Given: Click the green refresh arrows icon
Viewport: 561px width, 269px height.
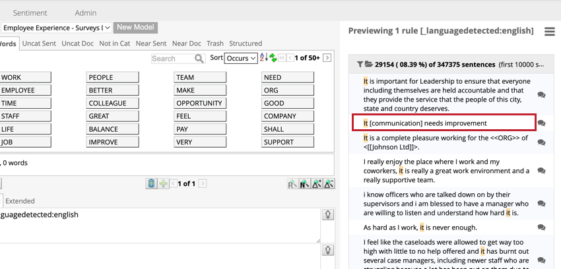Looking at the screenshot, I should point(271,59).
